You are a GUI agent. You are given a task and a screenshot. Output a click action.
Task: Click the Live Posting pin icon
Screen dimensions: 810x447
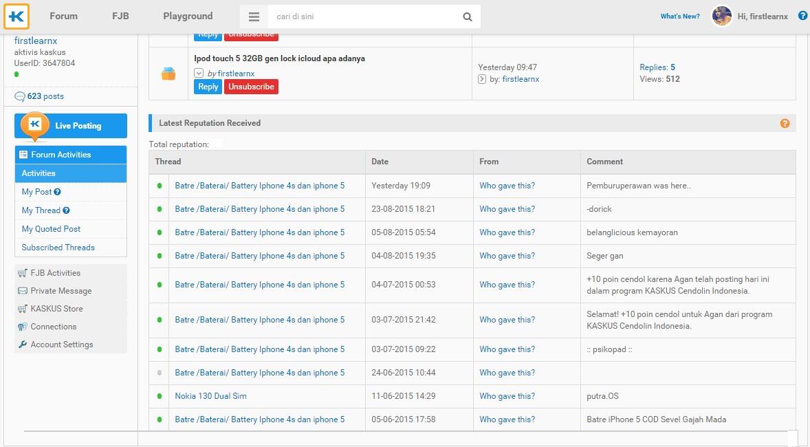tap(35, 126)
